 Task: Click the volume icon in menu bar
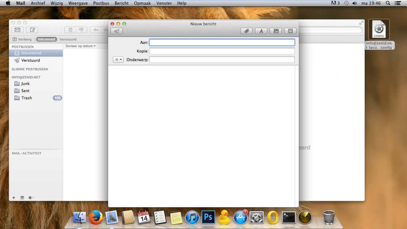(x=354, y=3)
